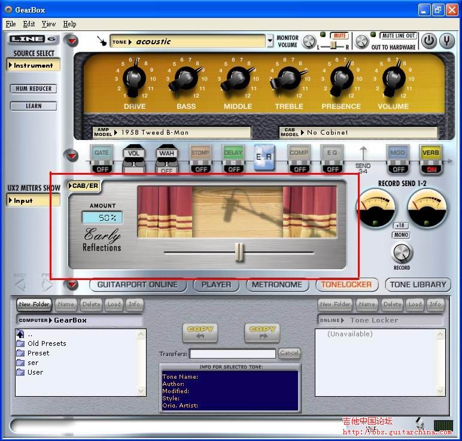Click the Presence knob
This screenshot has width=462, height=441.
tap(342, 78)
